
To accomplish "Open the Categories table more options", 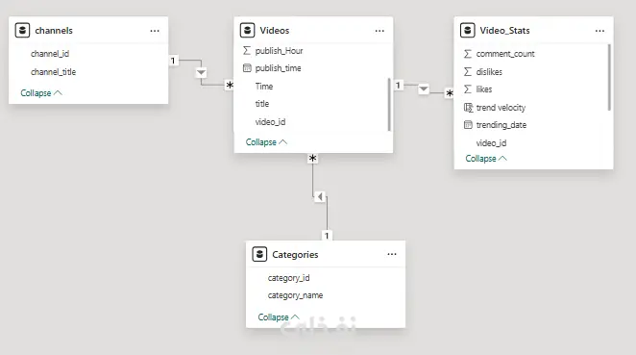I will click(391, 254).
